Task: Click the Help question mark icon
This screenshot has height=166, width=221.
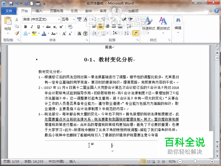Action: (x=217, y=11)
